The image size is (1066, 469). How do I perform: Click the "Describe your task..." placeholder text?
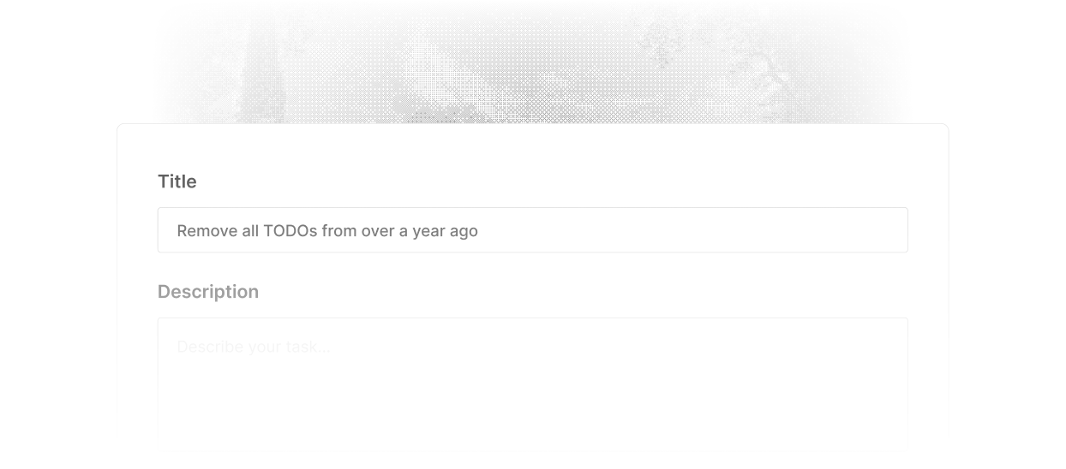click(x=254, y=347)
